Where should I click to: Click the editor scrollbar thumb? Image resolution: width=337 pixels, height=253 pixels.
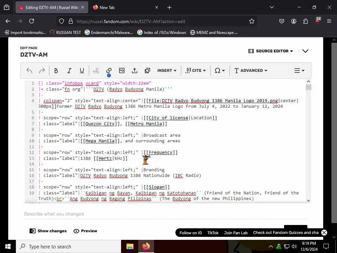308,87
